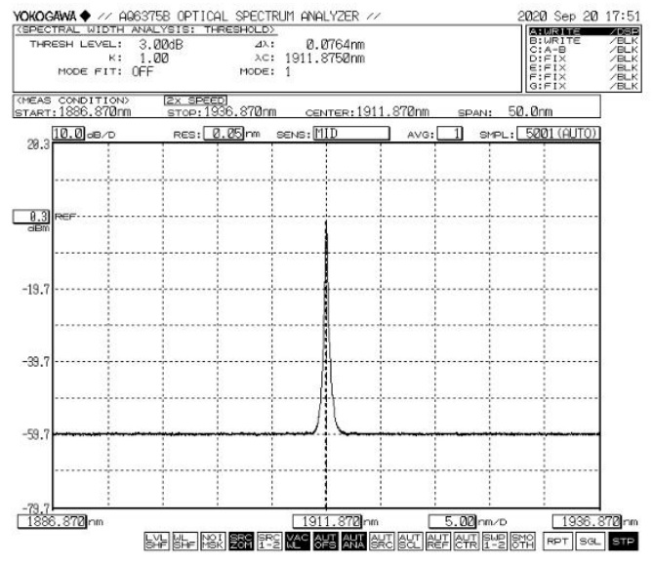Stop the sweep with STP button
653x566 pixels.
click(623, 542)
